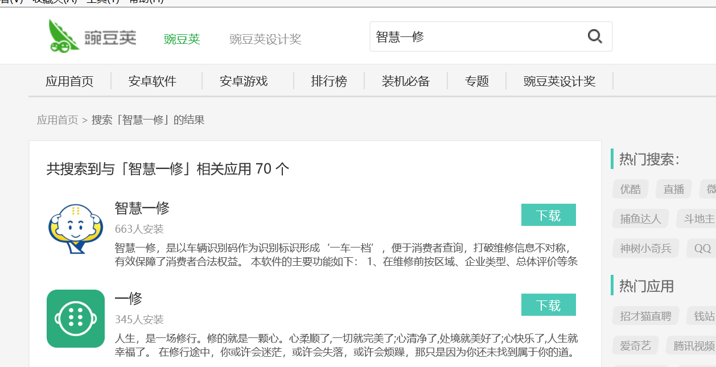Select the QQ hot search tag
Viewport: 716px width, 367px height.
[x=701, y=249]
